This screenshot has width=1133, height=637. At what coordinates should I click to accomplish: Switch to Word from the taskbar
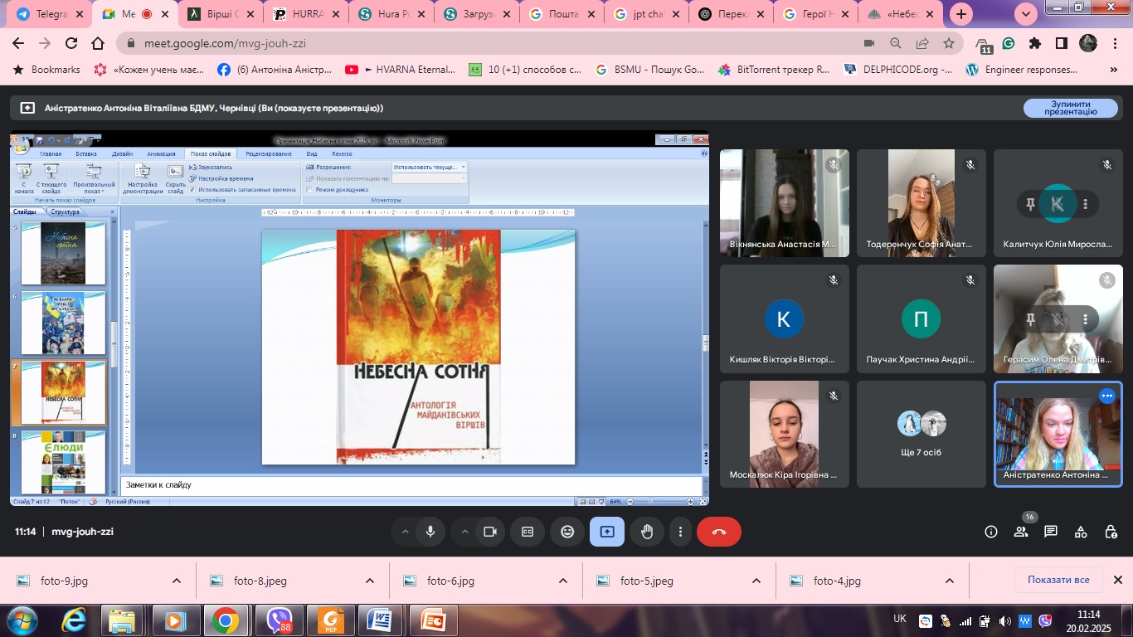(381, 620)
